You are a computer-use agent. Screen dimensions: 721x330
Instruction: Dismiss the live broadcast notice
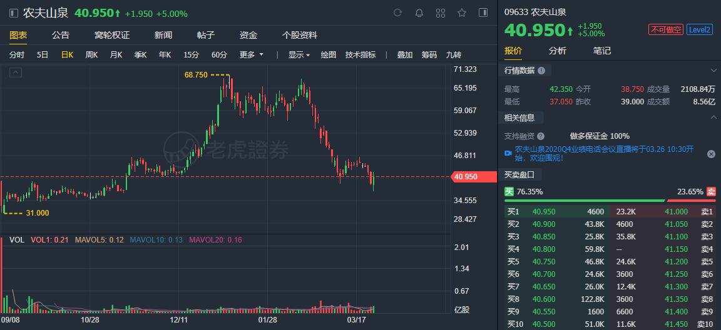711,154
